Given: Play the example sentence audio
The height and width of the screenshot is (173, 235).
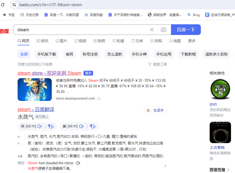Looking at the screenshot, I should click(x=78, y=163).
